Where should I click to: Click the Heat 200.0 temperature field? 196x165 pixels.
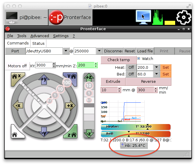145,67
